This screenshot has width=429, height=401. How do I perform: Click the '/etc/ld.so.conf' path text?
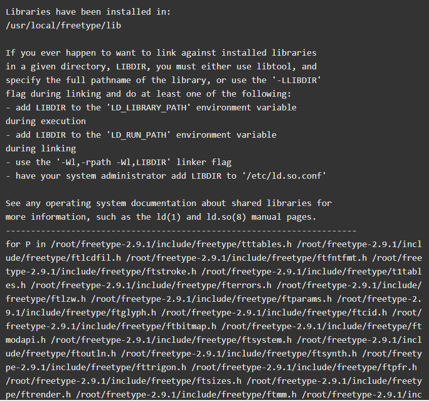(284, 176)
